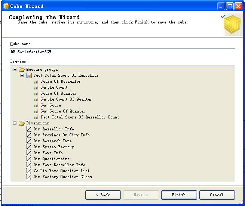Click the 'Completing the Wizard' heading
245x206 pixels.
coord(44,17)
